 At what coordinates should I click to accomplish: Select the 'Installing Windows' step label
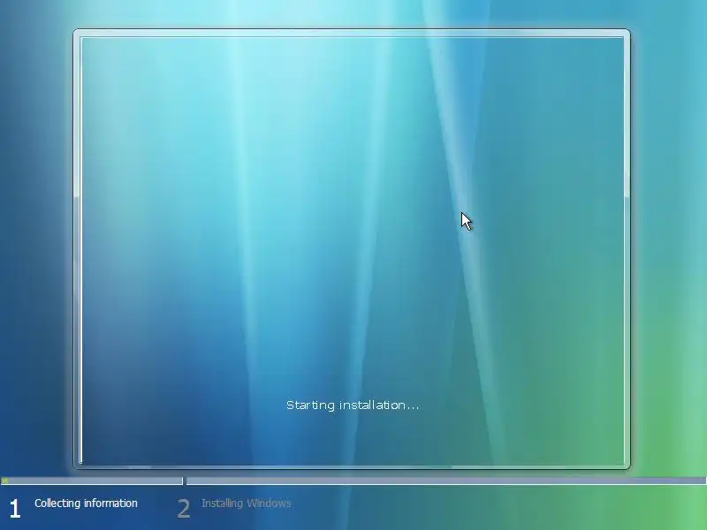pyautogui.click(x=247, y=503)
